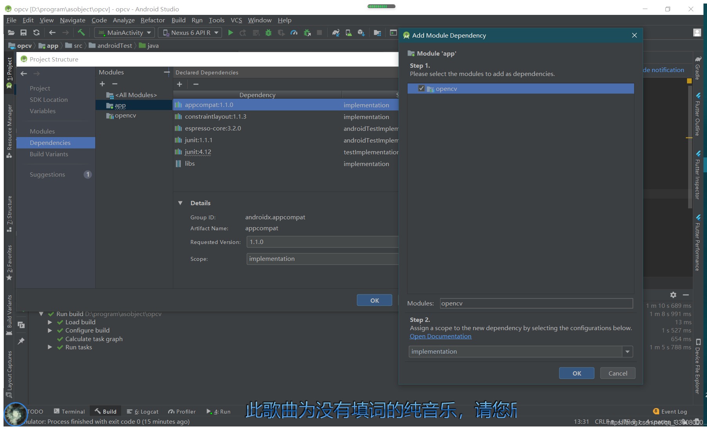Sync files with the refresh icon
The height and width of the screenshot is (430, 707).
coord(36,33)
